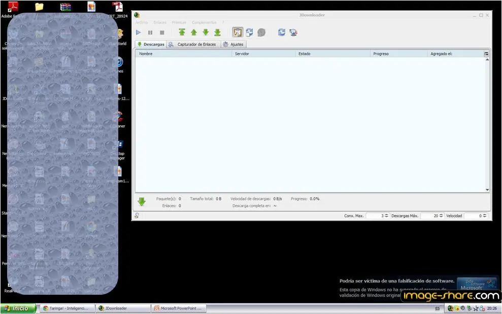Image resolution: width=502 pixels, height=314 pixels.
Task: Toggle auto-reconnect toolbar icon
Action: click(249, 32)
